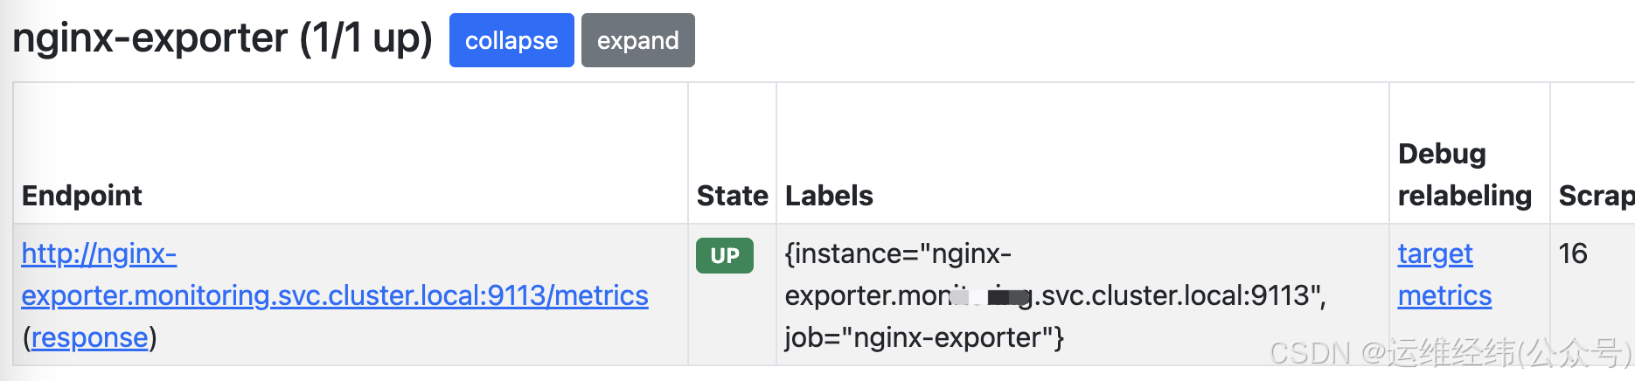Open the response link under the endpoint

click(89, 337)
